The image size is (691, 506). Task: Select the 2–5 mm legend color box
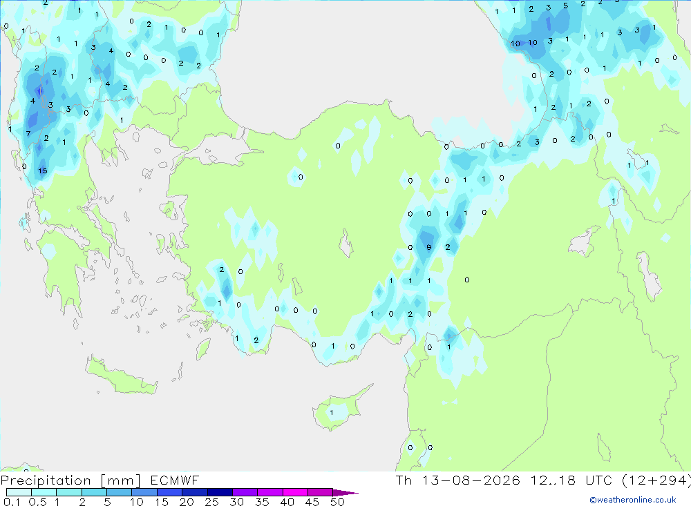click(94, 492)
